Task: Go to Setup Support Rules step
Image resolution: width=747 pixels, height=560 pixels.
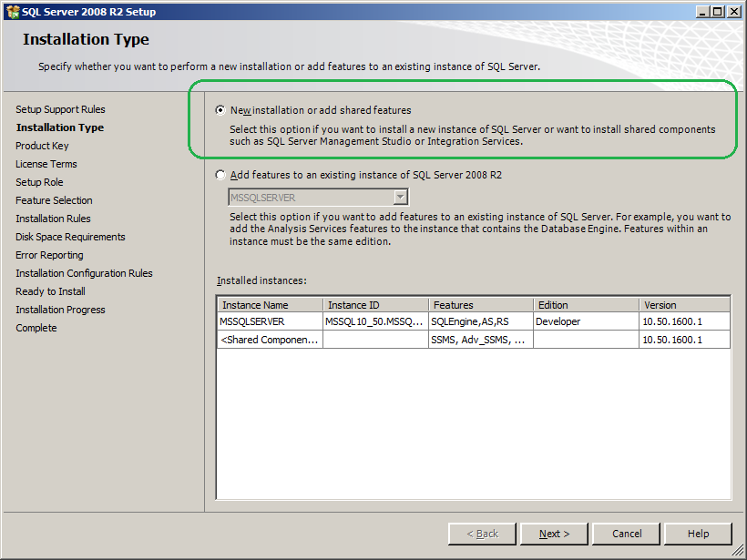Action: (x=60, y=109)
